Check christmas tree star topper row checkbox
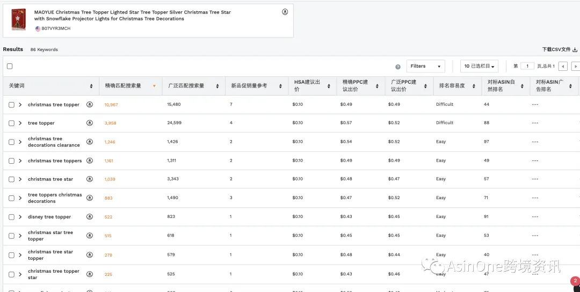Screen dimensions: 580x292 tap(11, 255)
